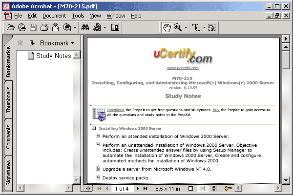Open the dropdown arrow beside Create PDF icon
293x195 pixels.
coord(75,28)
